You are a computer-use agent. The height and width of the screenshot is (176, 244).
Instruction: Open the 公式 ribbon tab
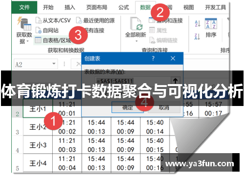[123, 7]
